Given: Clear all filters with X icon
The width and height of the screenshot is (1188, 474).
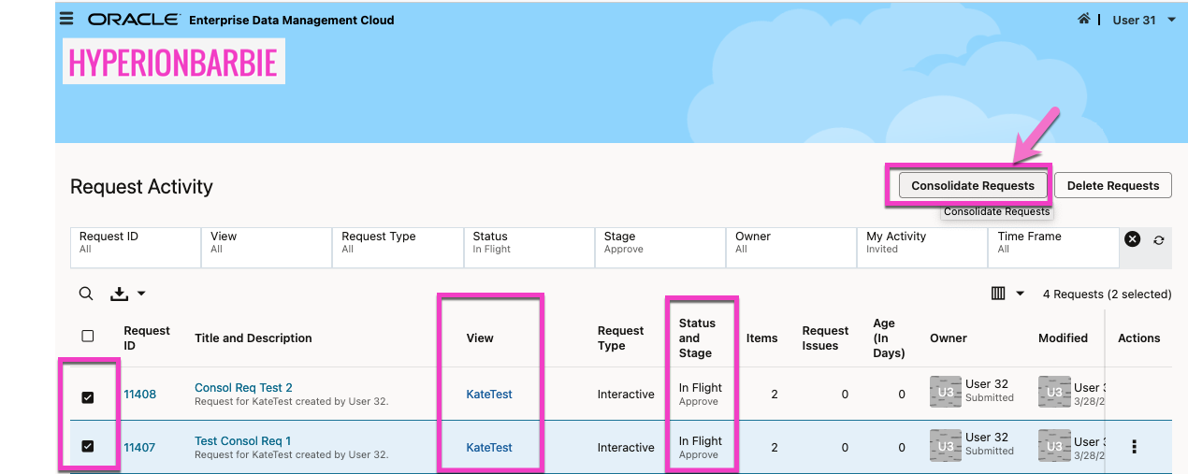Looking at the screenshot, I should [1132, 239].
